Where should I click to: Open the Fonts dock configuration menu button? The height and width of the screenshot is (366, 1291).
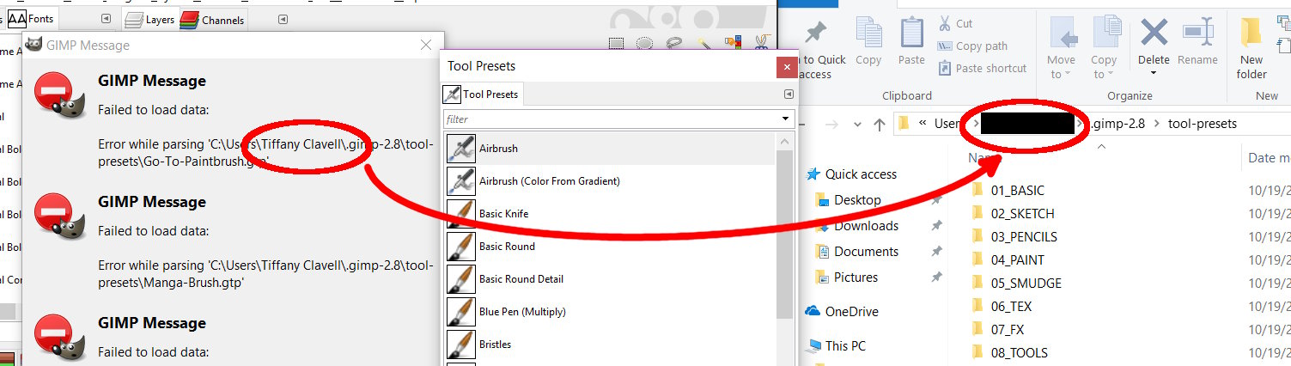pyautogui.click(x=106, y=19)
